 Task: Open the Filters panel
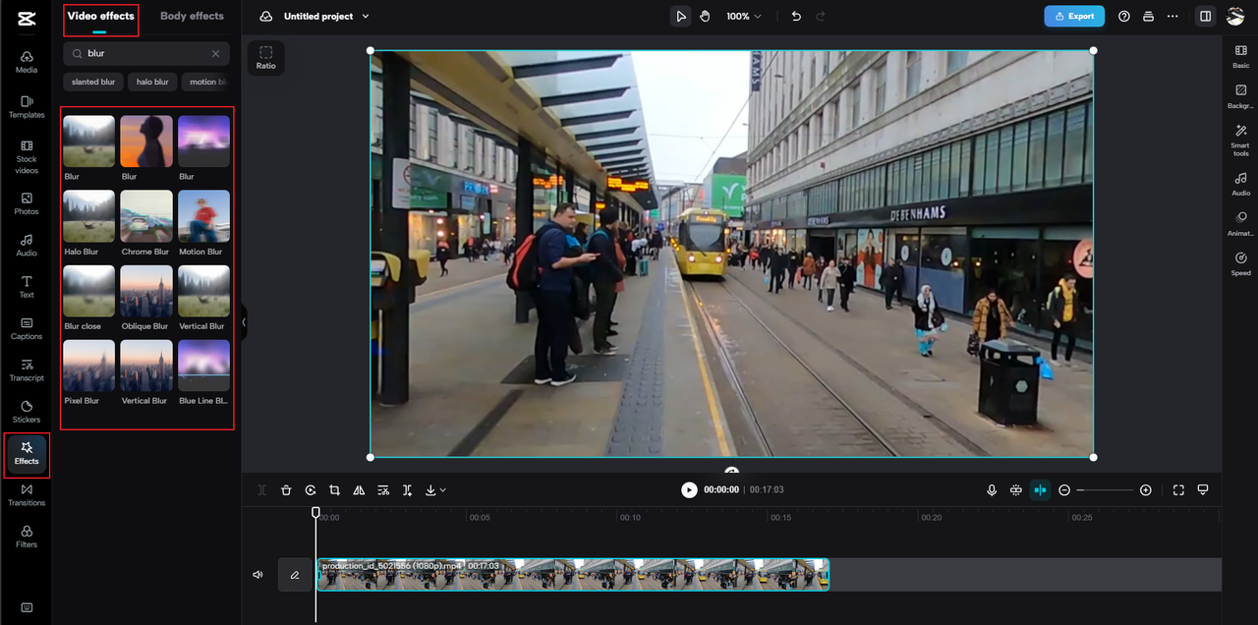coord(26,536)
